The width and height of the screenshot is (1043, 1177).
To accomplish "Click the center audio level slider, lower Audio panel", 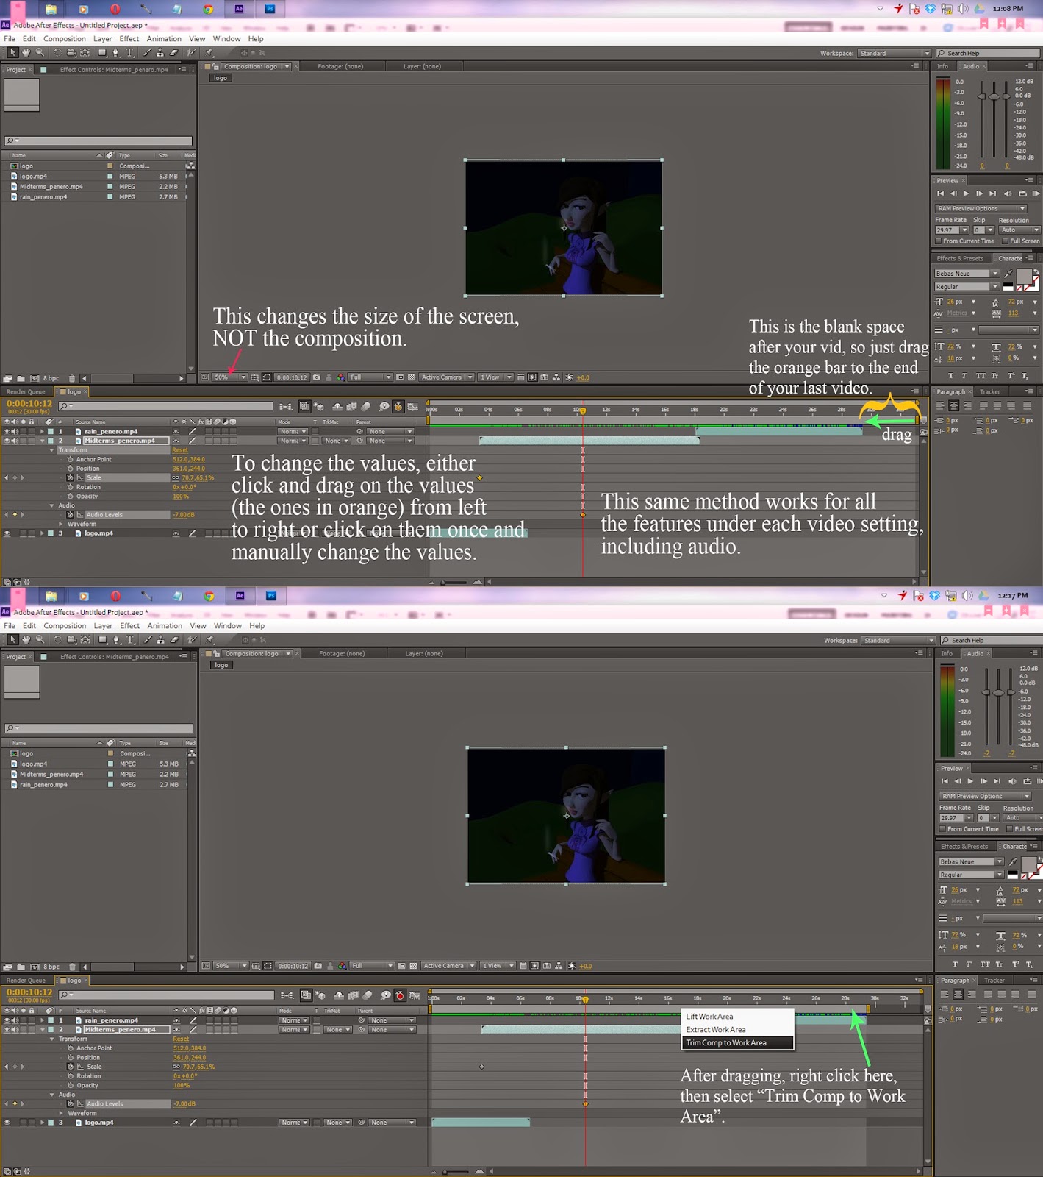I will click(x=998, y=693).
